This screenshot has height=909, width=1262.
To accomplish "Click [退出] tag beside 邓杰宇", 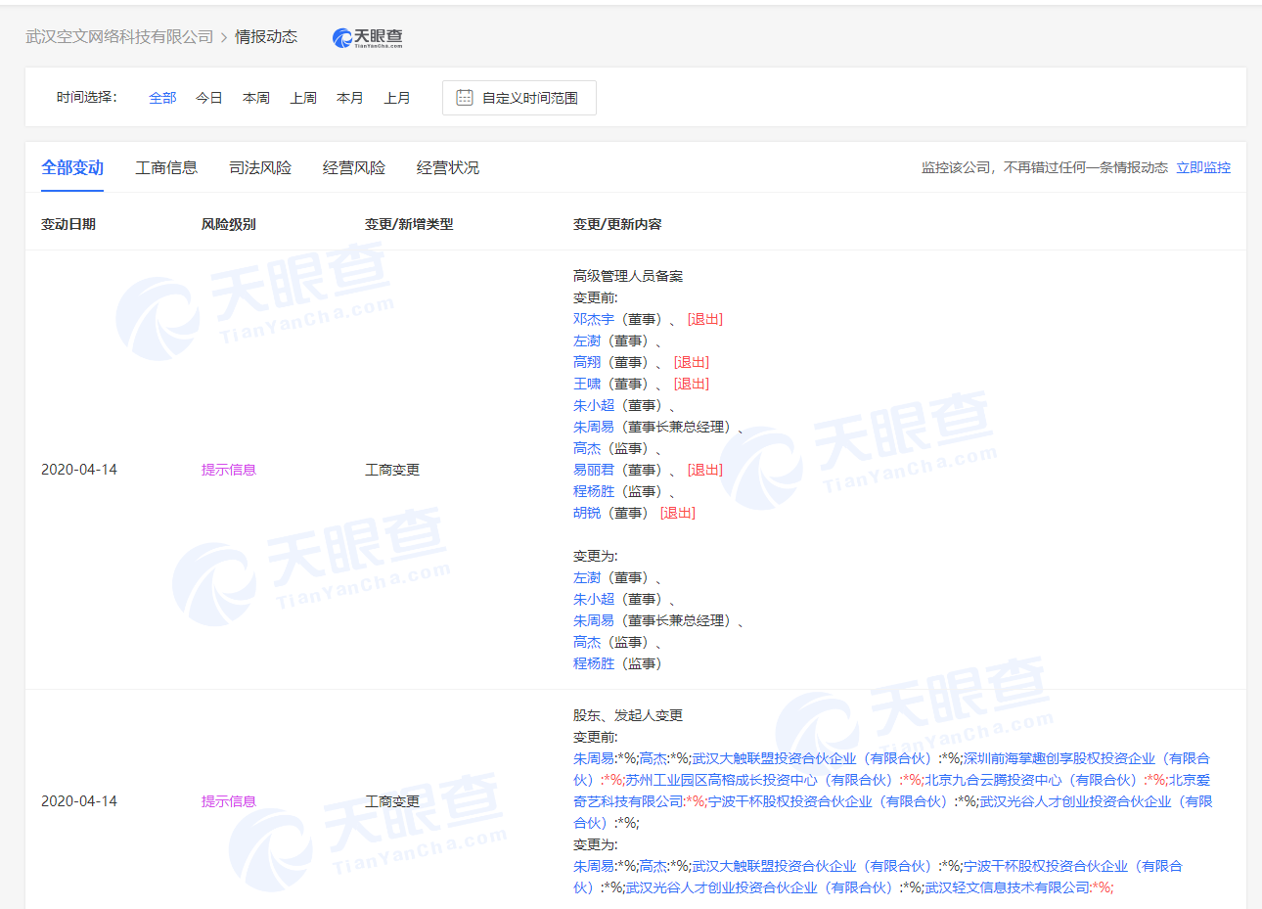I will pyautogui.click(x=705, y=319).
